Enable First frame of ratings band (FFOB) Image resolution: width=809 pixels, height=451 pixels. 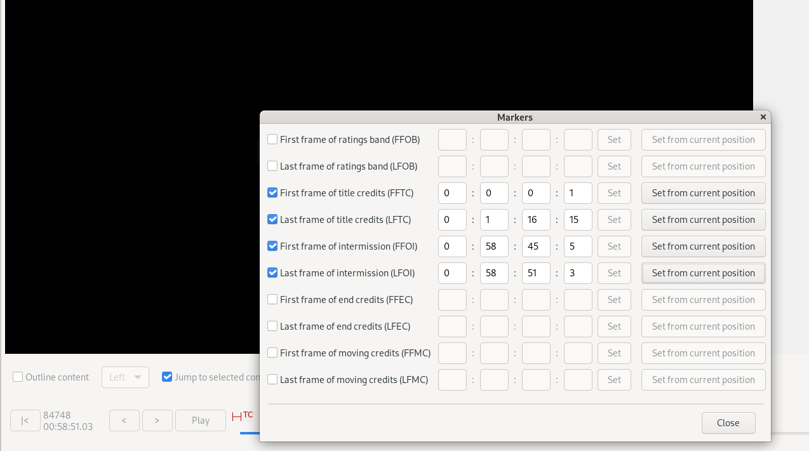[272, 140]
